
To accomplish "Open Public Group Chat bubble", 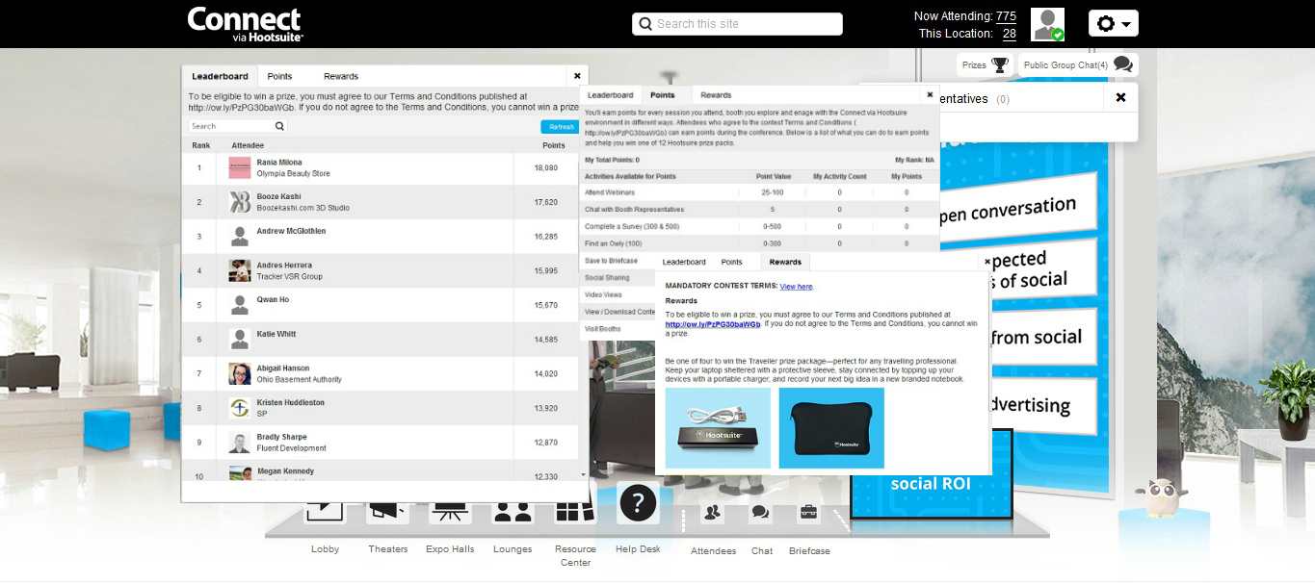I will tap(1077, 65).
